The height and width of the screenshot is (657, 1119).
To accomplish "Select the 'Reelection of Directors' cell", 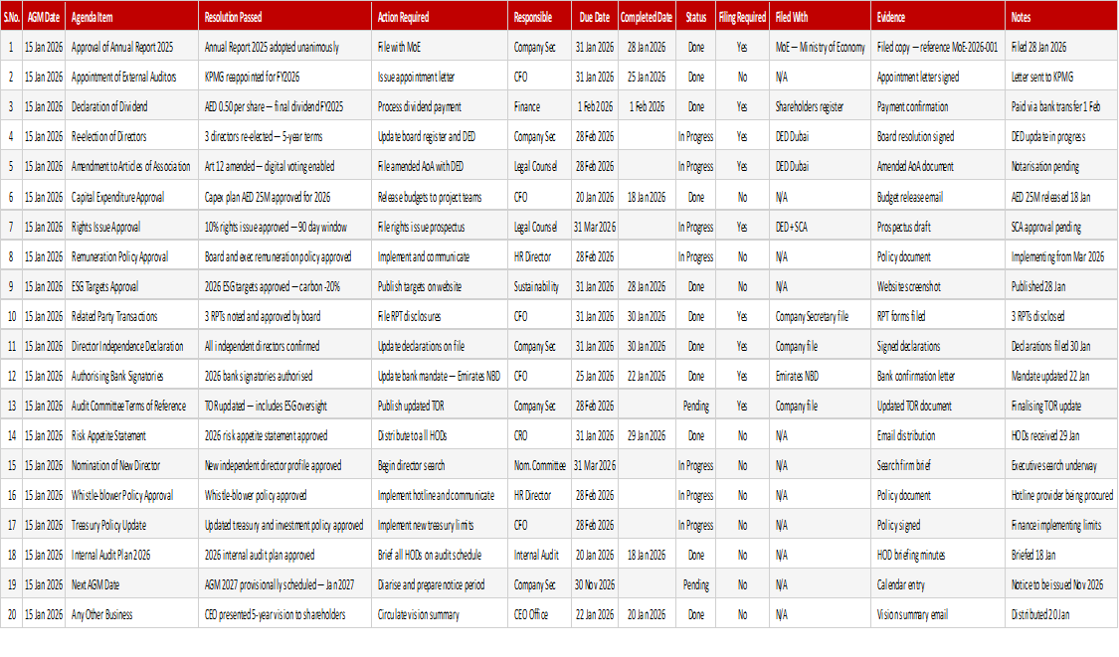I will (x=131, y=136).
